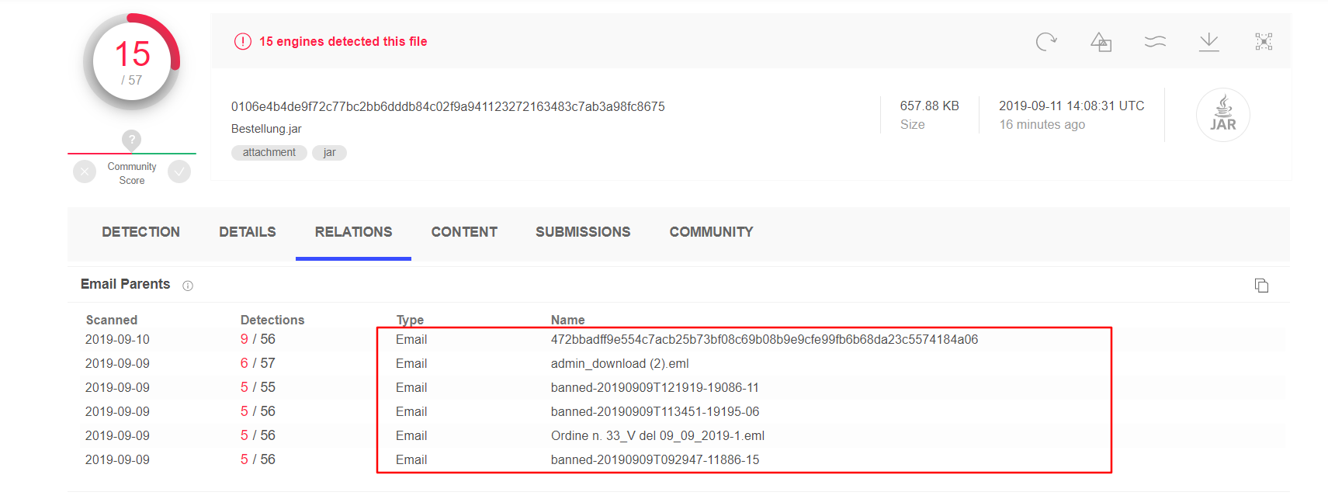Image resolution: width=1328 pixels, height=499 pixels.
Task: Click the 2019-09-11 14:08:31 UTC timestamp
Action: pos(1071,106)
